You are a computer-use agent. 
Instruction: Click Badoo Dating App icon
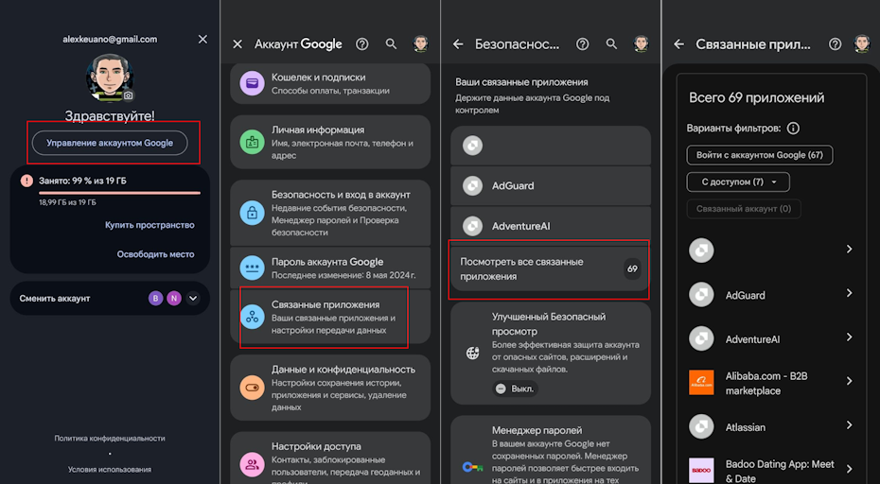click(701, 470)
